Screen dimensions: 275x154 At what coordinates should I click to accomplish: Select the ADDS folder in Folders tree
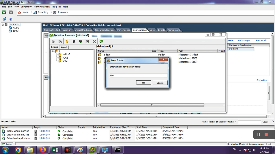pos(65,58)
